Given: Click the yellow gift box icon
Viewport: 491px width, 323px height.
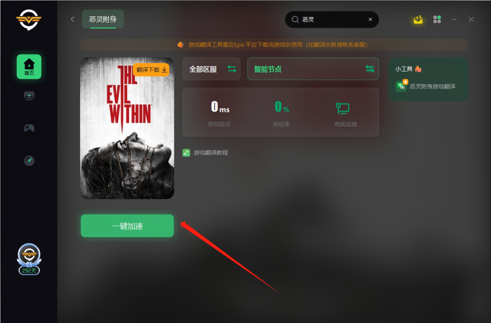Looking at the screenshot, I should click(x=418, y=20).
